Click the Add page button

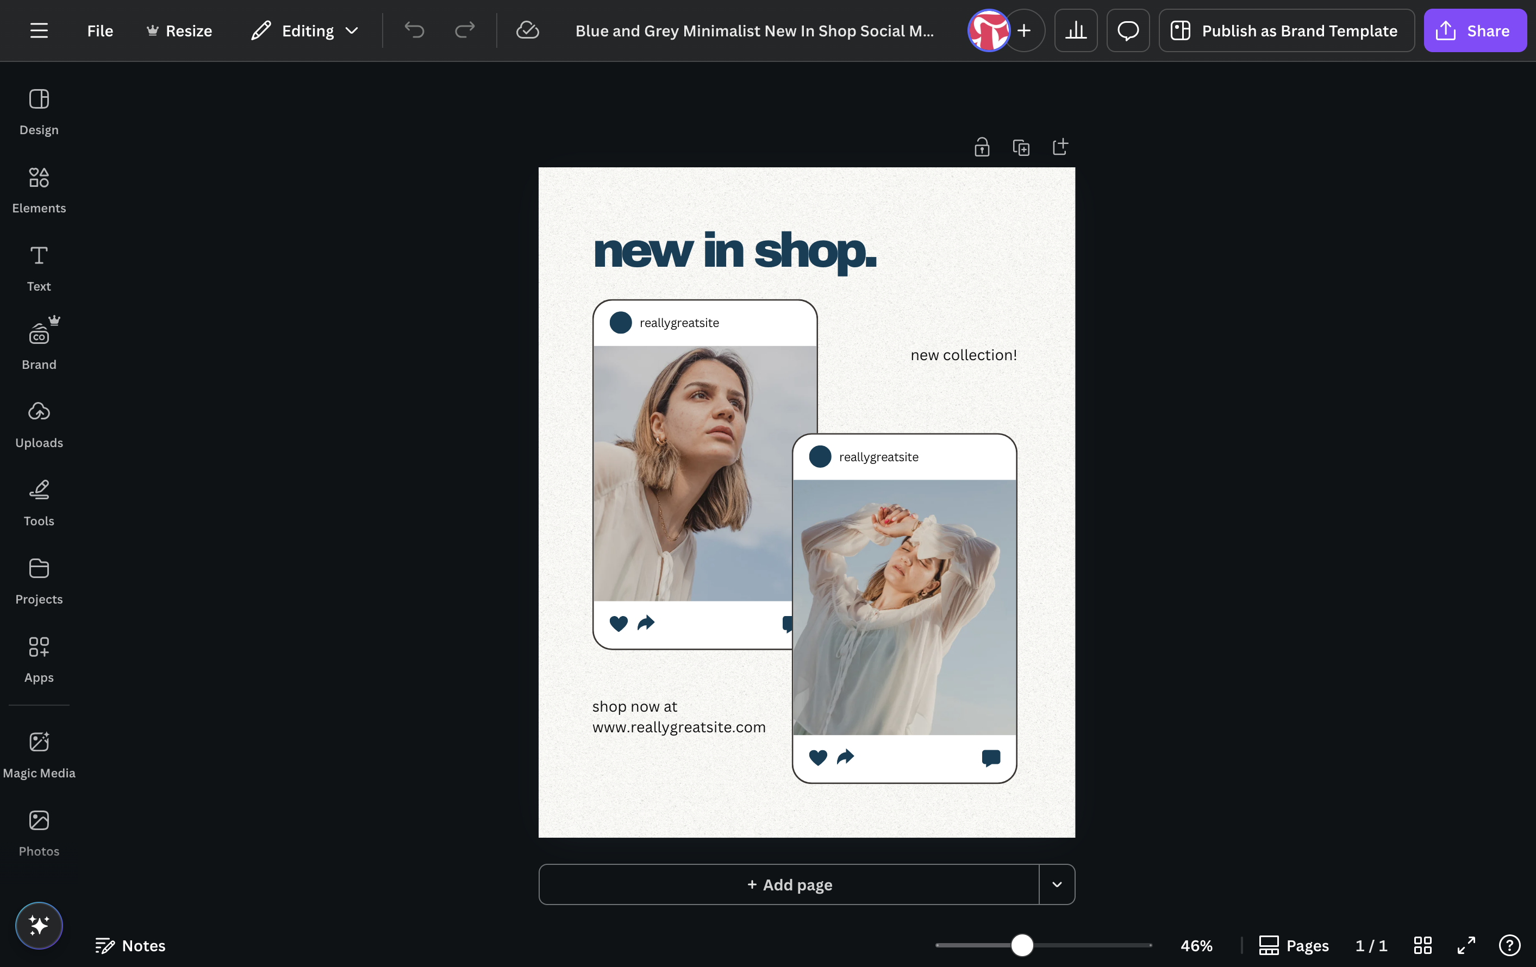click(x=789, y=884)
